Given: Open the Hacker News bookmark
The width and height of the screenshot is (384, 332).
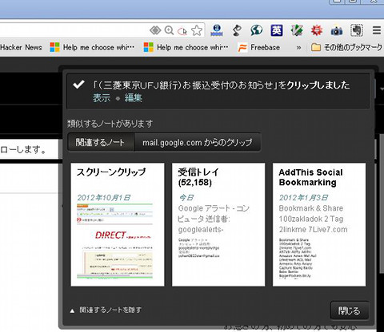Looking at the screenshot, I should click(21, 47).
